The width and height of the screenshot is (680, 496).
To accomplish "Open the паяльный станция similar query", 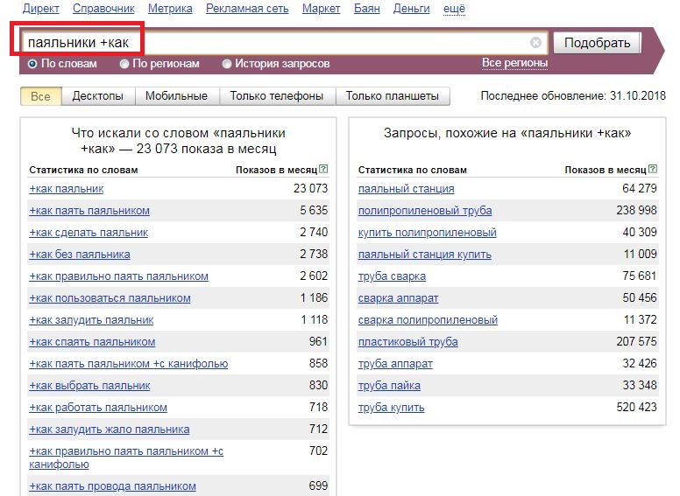I will pos(407,189).
